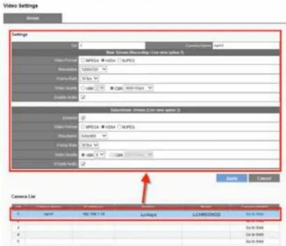Select row 3 in the Camera List
The height and width of the screenshot is (246, 286).
pyautogui.click(x=146, y=228)
